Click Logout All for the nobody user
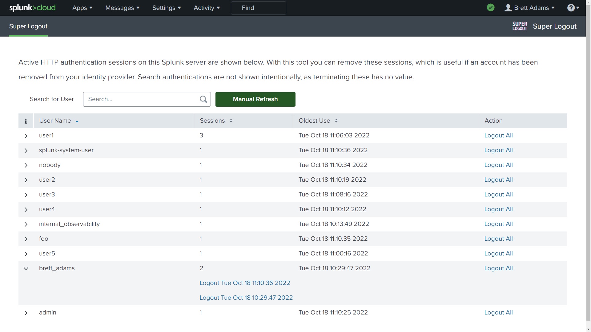Image resolution: width=591 pixels, height=332 pixels. [498, 165]
